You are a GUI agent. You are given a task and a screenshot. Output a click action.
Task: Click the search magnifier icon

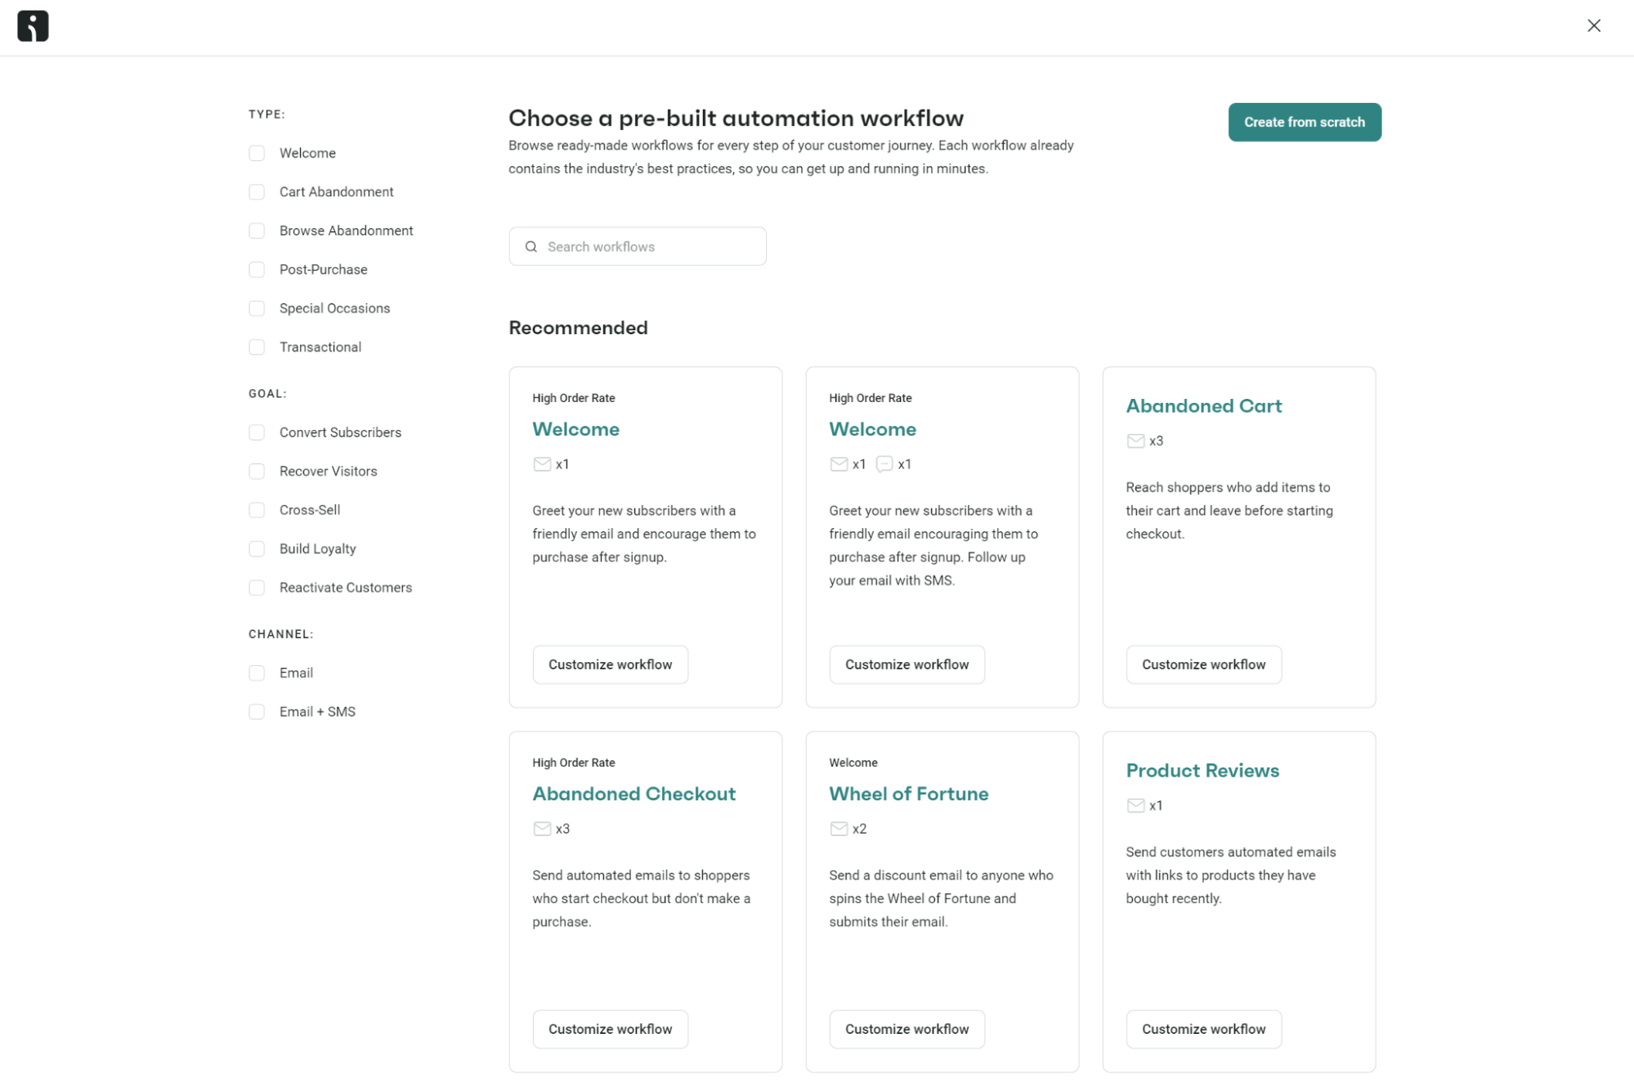point(530,246)
